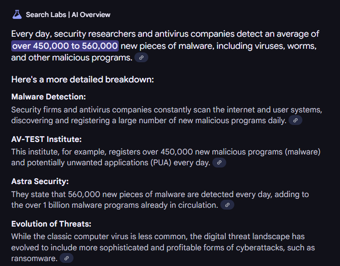Open the source link after 'malicious programs daily.'
Viewport: 340px width, 266px height.
[x=295, y=120]
